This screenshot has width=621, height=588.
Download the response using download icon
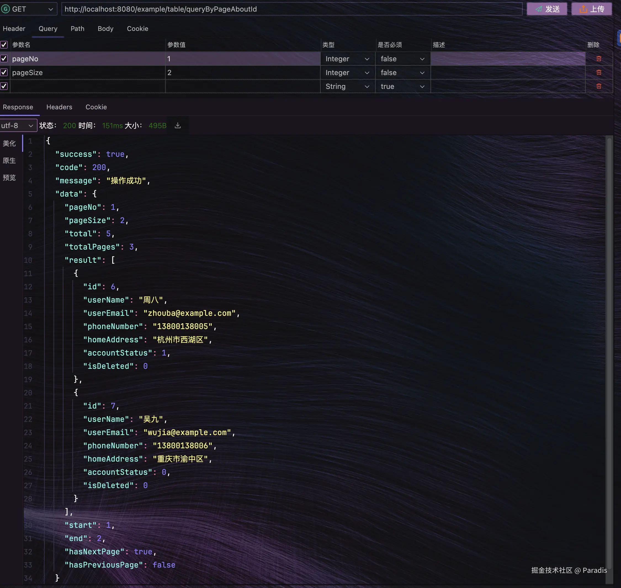(178, 125)
